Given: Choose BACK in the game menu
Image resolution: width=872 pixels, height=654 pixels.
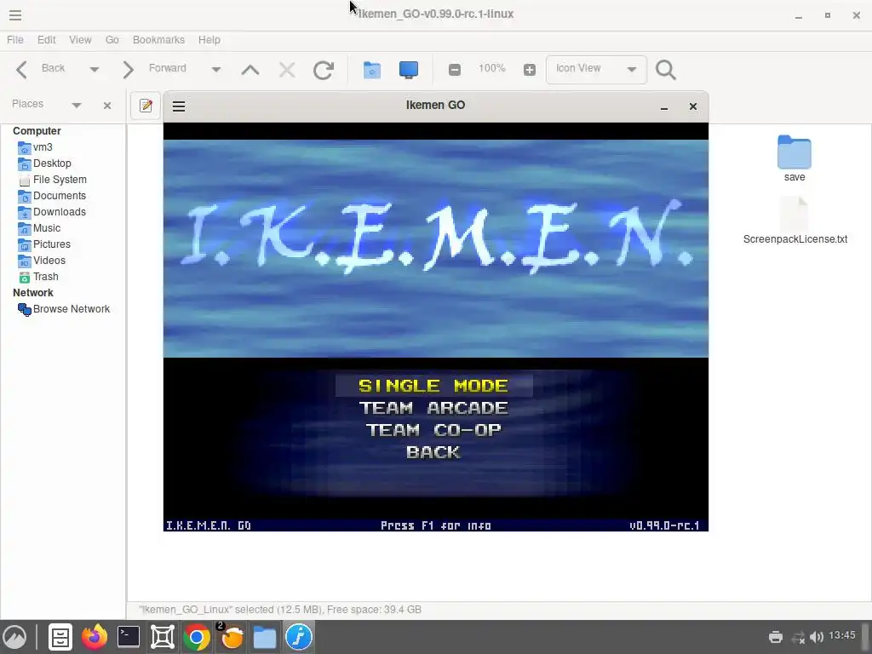Looking at the screenshot, I should coord(433,452).
